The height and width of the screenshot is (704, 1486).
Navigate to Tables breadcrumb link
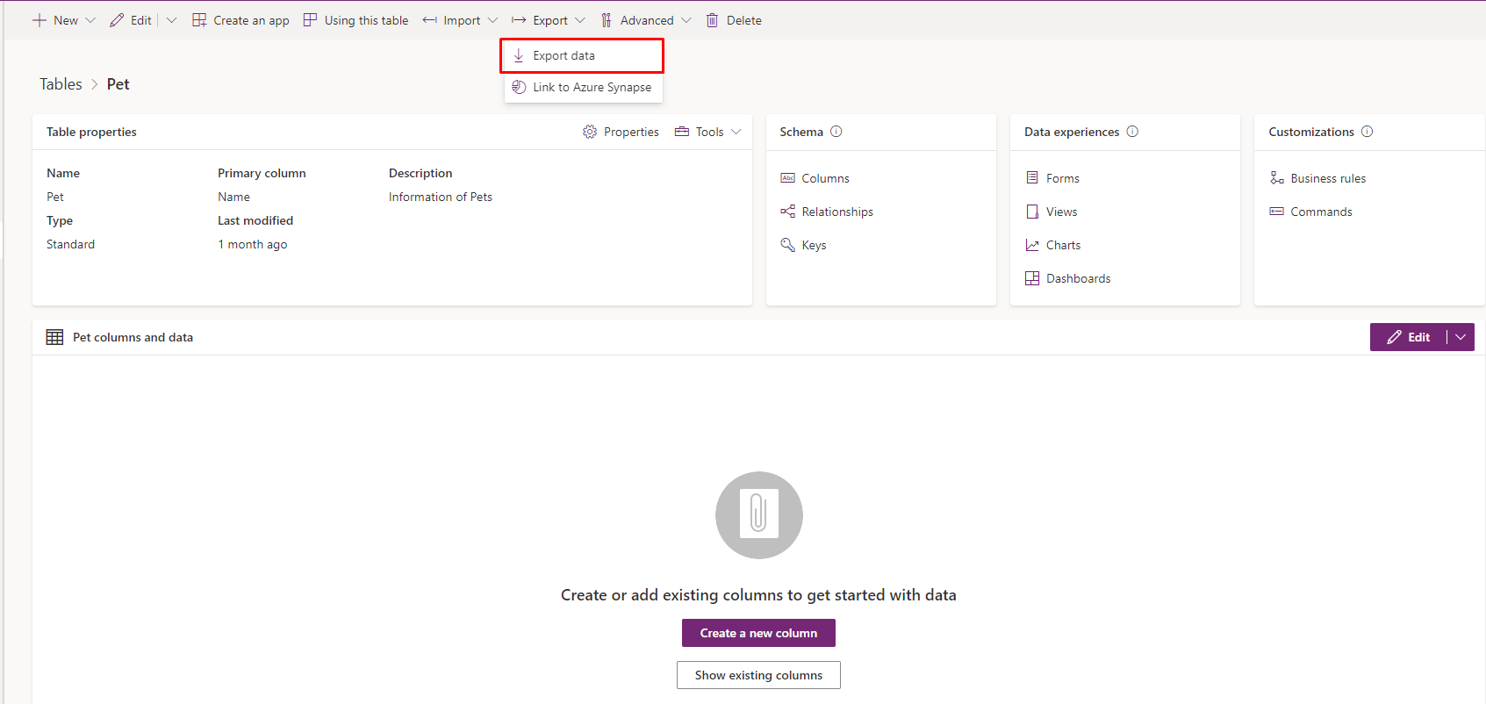61,84
